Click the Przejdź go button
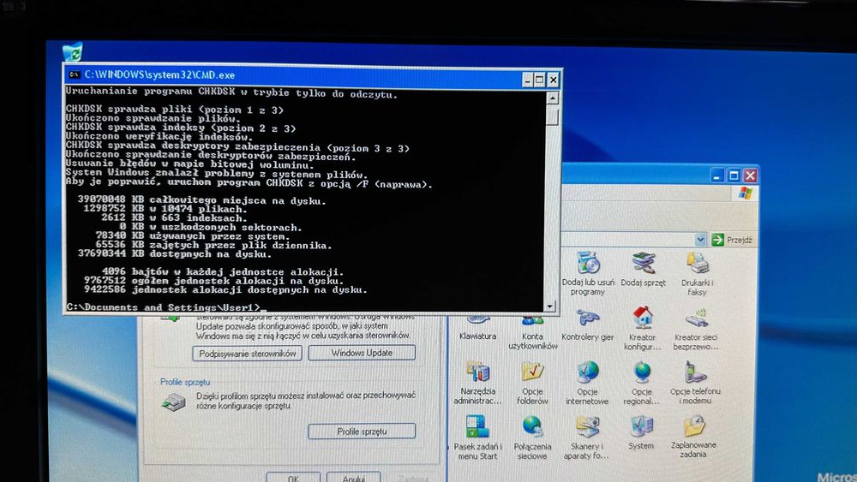 [733, 240]
